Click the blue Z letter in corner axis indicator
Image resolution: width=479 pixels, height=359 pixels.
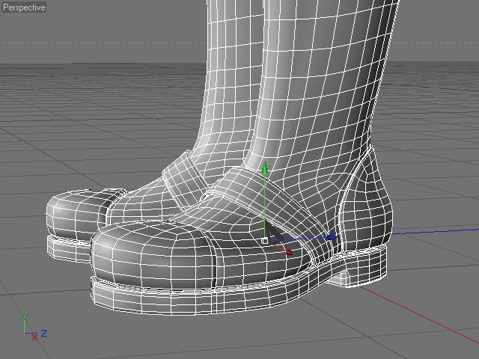pyautogui.click(x=44, y=333)
